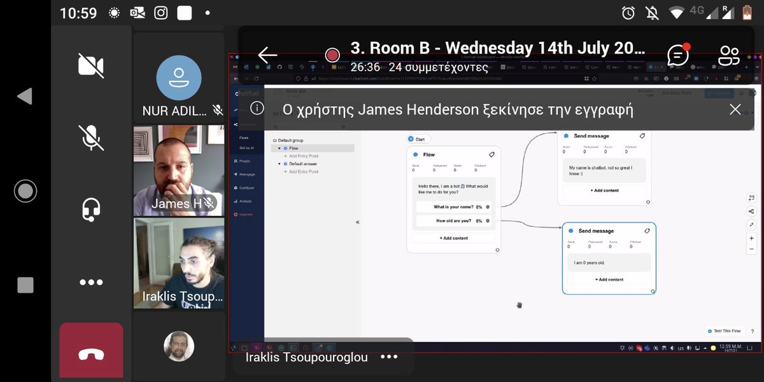The width and height of the screenshot is (764, 382).
Task: Open options next to Iraklis Tsoupouroglou label
Action: point(388,357)
